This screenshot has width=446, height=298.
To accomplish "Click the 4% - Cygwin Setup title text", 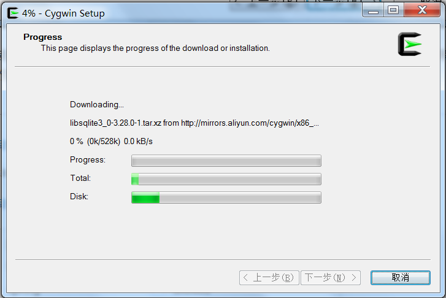I will 63,13.
